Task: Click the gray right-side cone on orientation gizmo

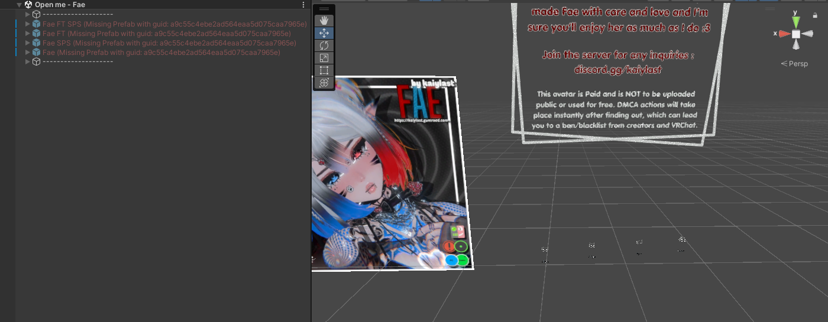Action: 808,34
